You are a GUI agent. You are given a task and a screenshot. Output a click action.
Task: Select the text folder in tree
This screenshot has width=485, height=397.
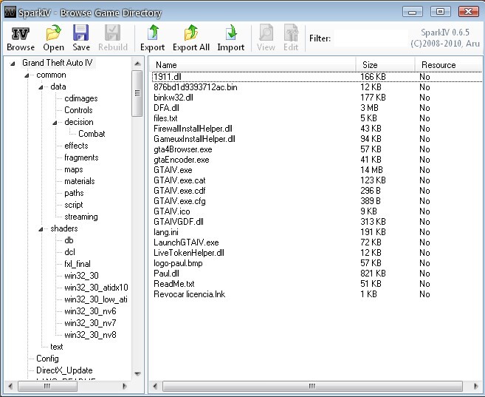57,347
